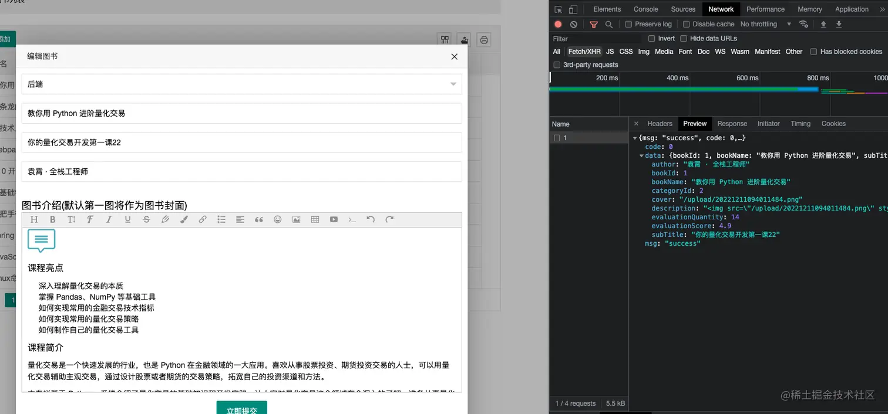Open font size tool in editor
The height and width of the screenshot is (414, 888).
click(x=71, y=219)
